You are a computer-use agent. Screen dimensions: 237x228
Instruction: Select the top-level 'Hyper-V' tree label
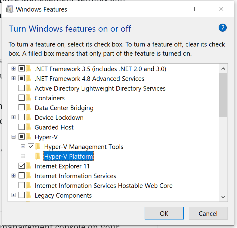46,137
